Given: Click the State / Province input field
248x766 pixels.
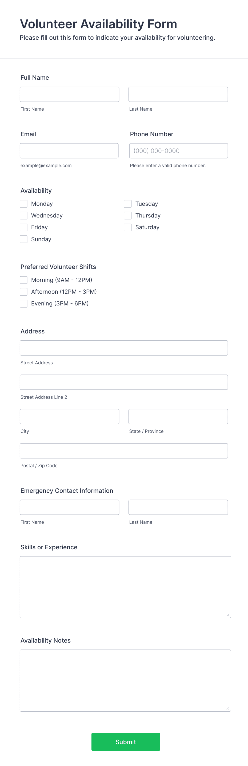Looking at the screenshot, I should tap(178, 416).
